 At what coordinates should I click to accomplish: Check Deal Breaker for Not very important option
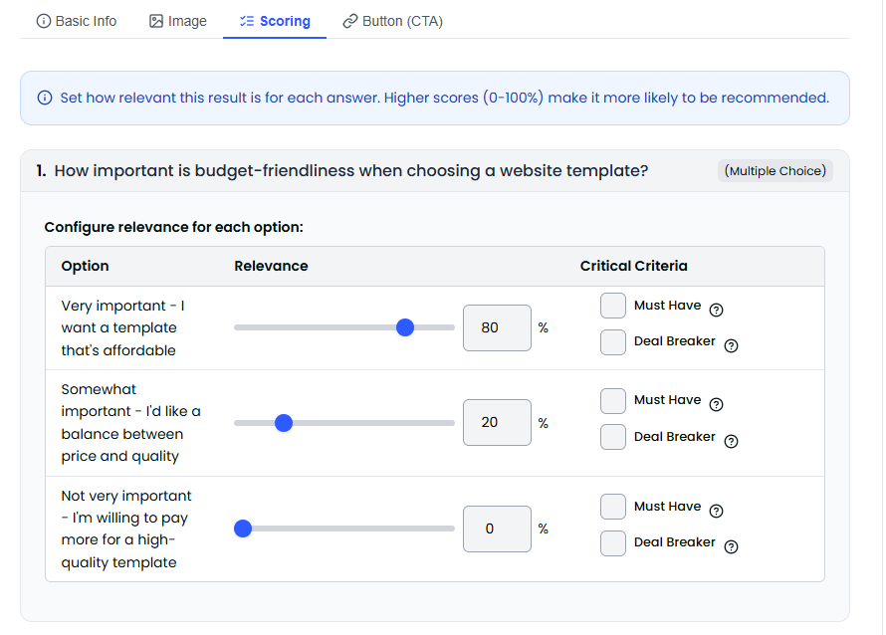click(x=613, y=542)
